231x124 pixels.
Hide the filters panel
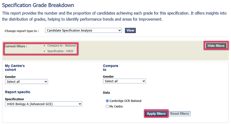click(216, 46)
